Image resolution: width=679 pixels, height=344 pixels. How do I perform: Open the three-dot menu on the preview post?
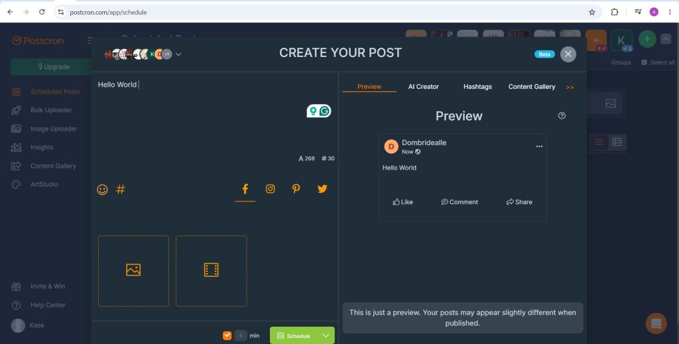(539, 146)
